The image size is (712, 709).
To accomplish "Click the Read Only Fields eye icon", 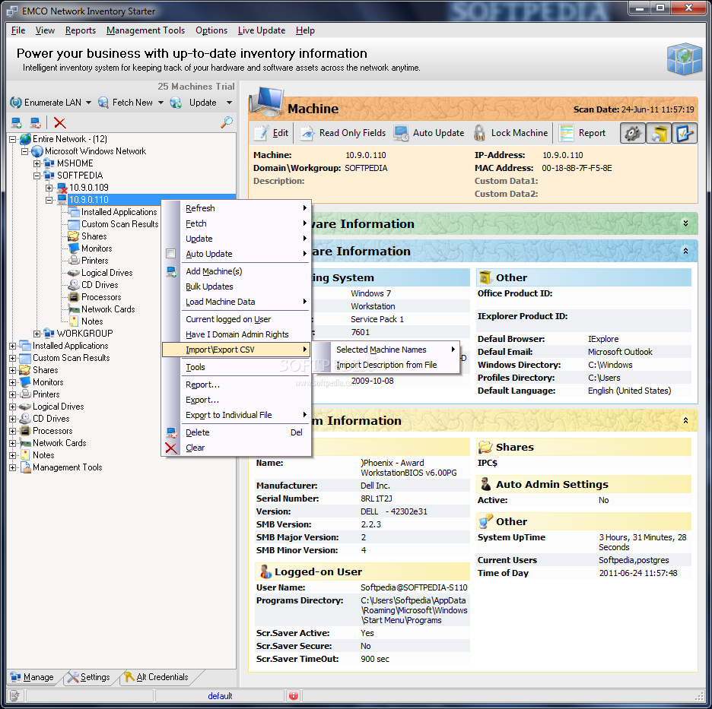I will (307, 133).
